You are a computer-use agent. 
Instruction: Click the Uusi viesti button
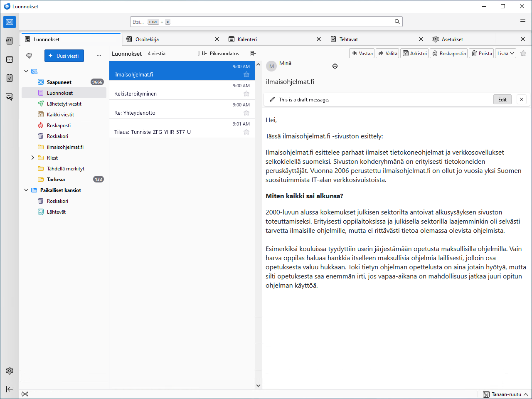(x=64, y=56)
